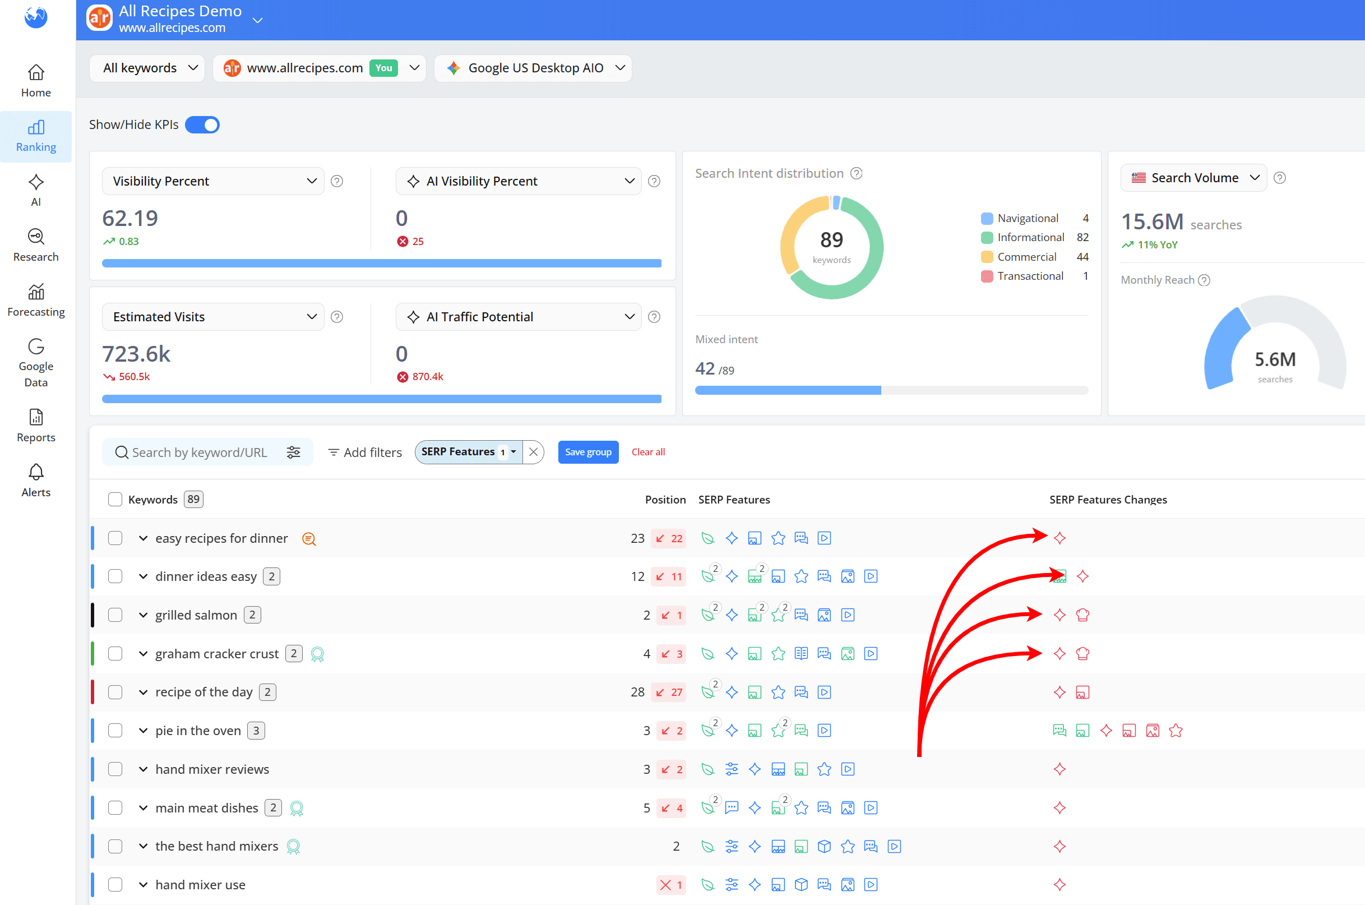This screenshot has height=905, width=1365.
Task: Open the Alerts bell icon
Action: [x=36, y=472]
